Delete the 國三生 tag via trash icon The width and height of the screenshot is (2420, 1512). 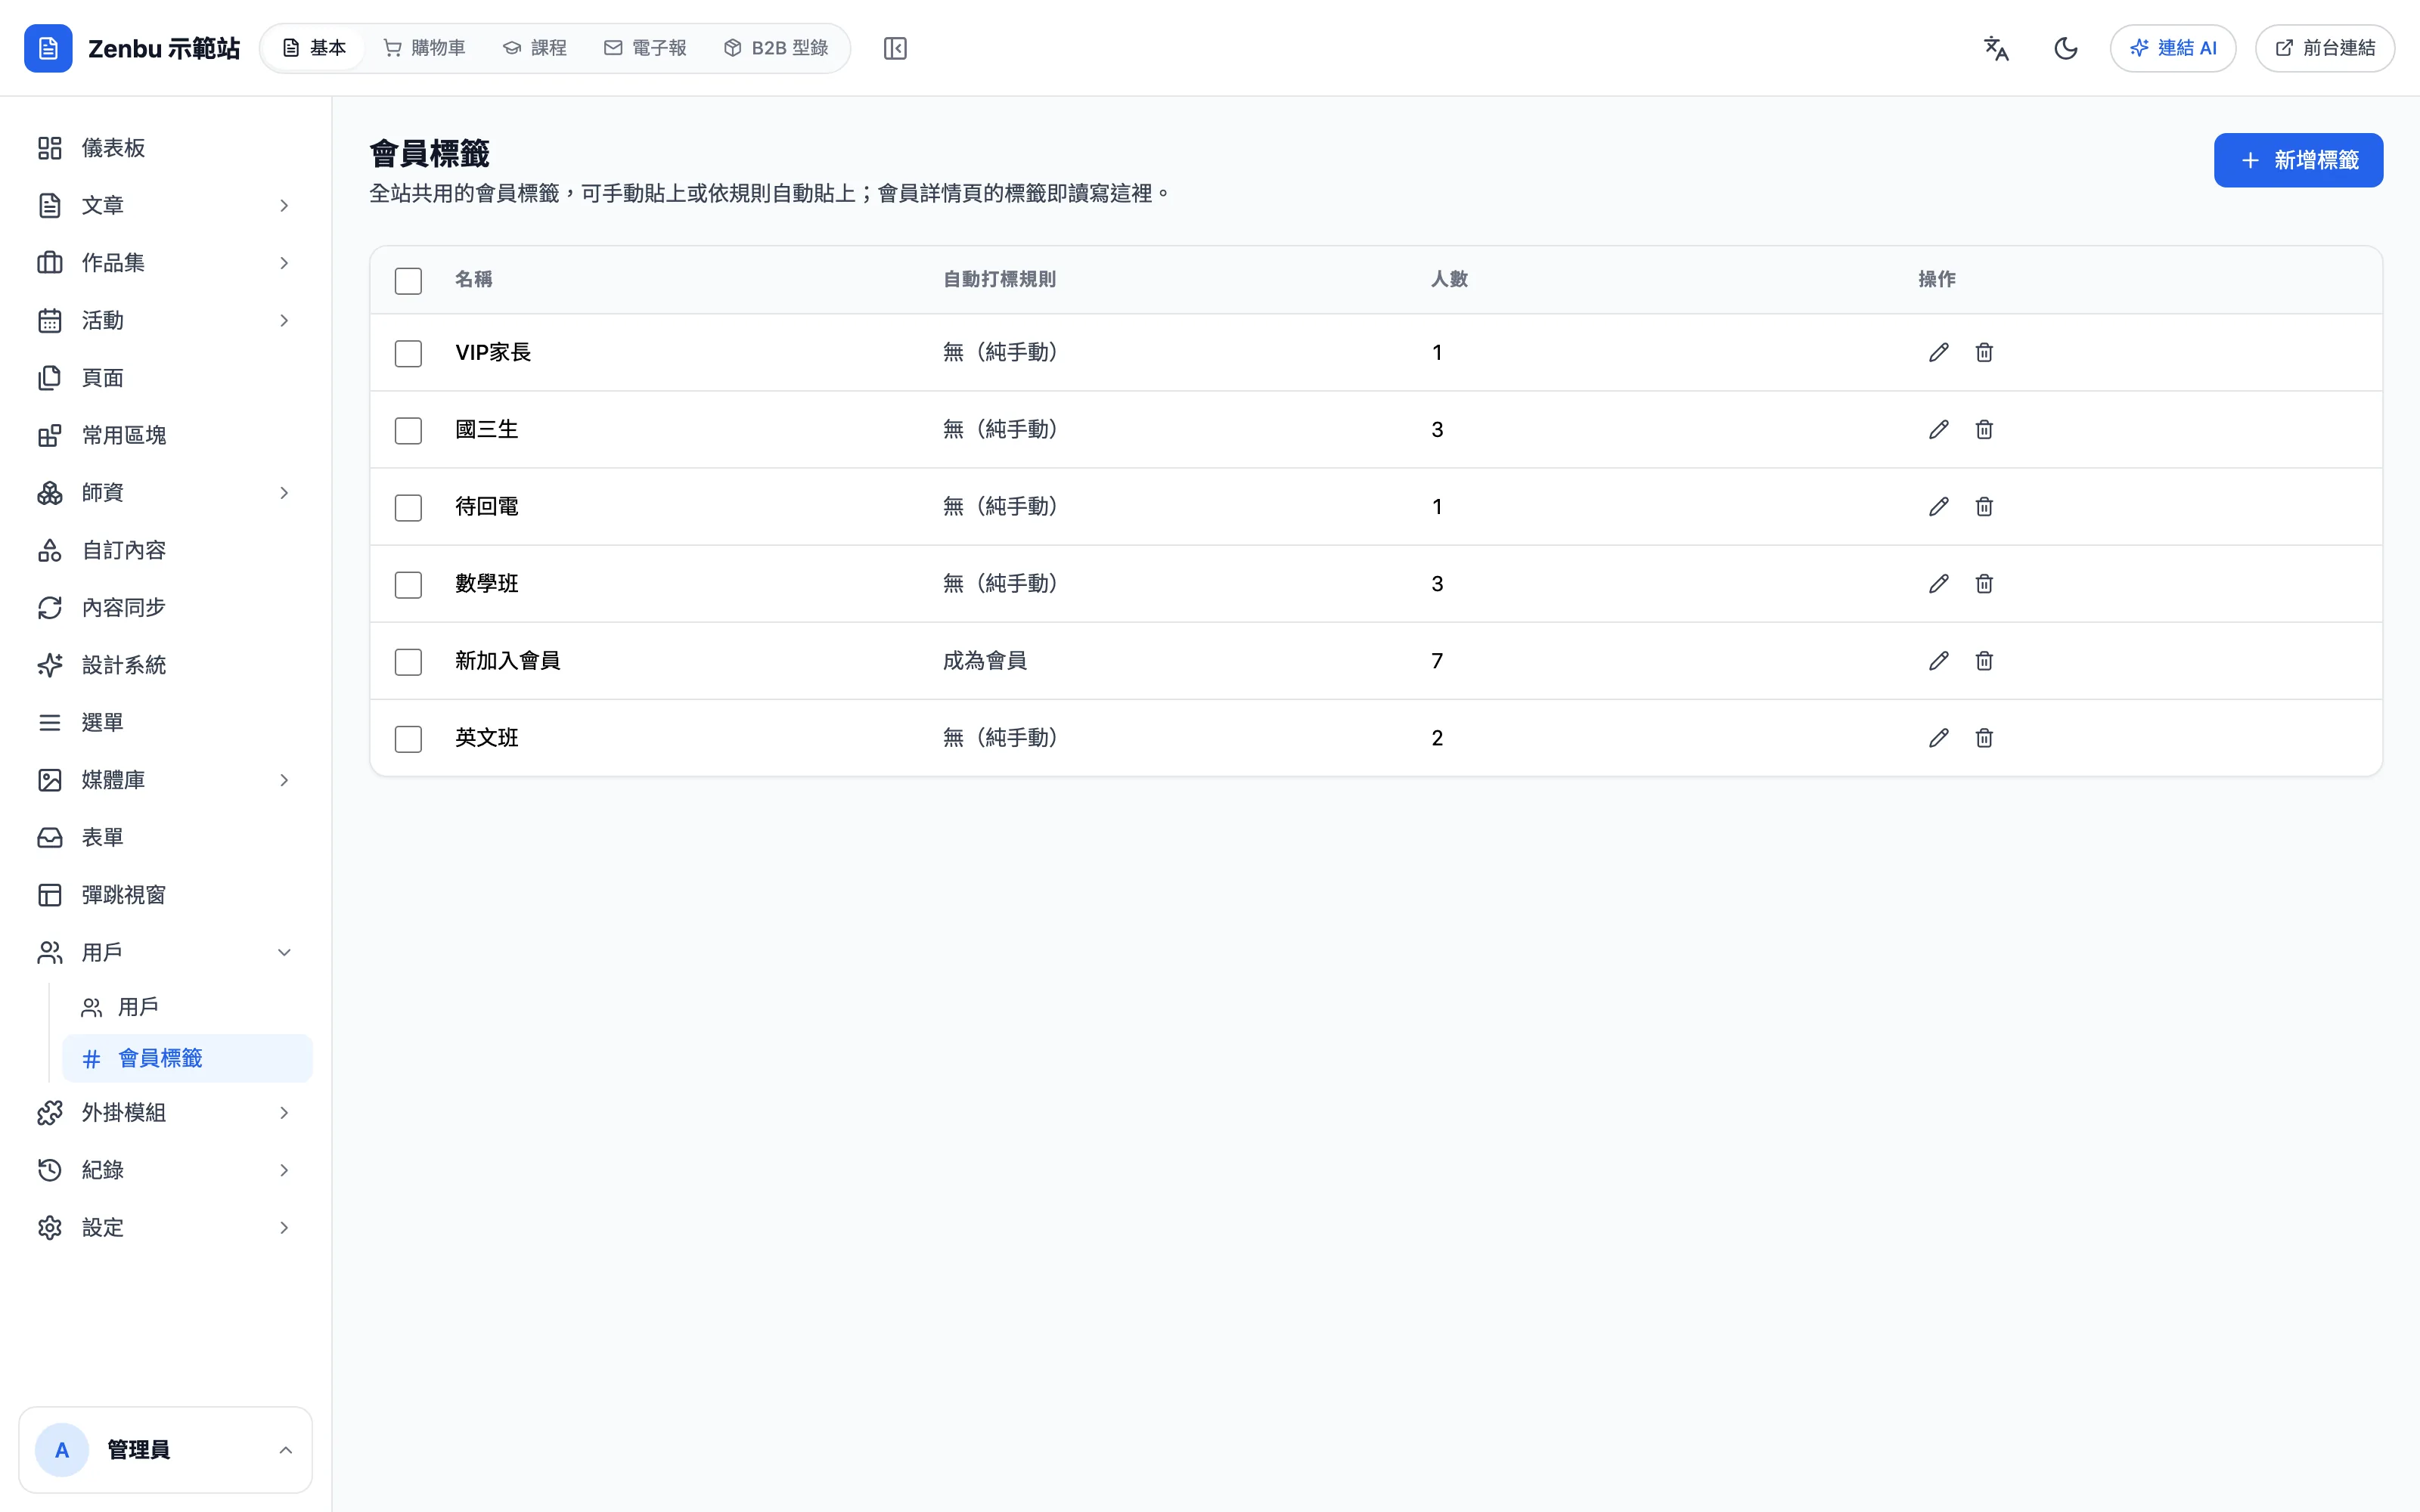1984,429
